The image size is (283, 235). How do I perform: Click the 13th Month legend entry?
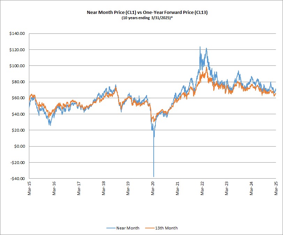161,228
